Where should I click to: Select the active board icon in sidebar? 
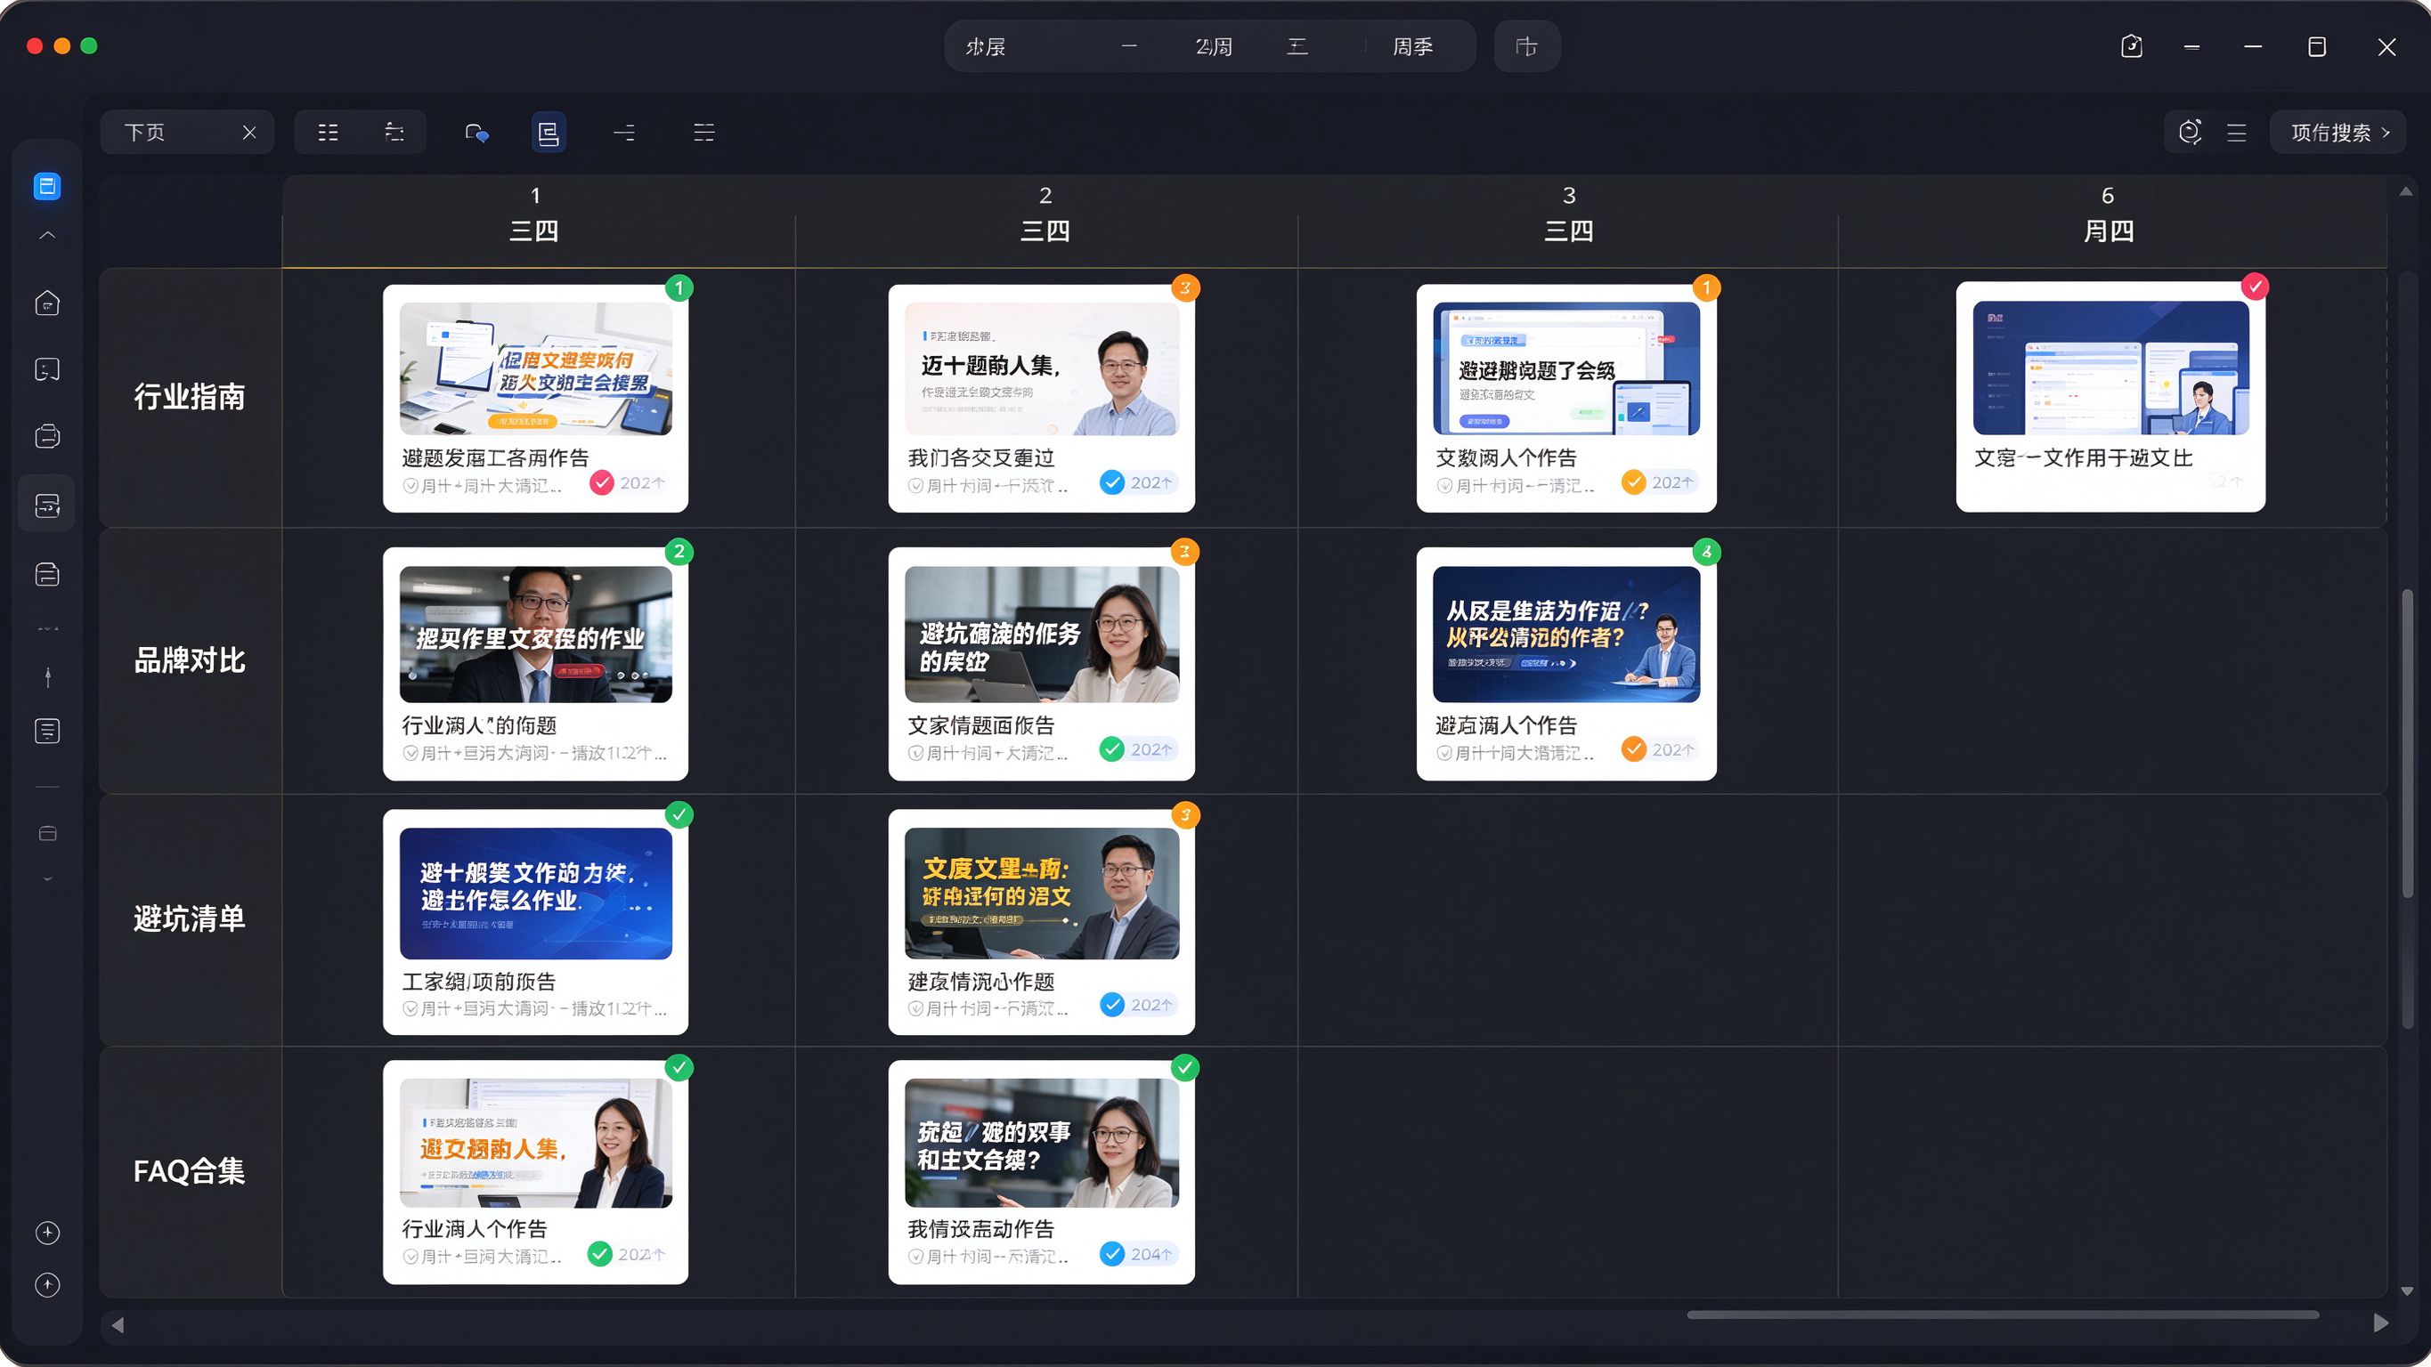point(47,505)
